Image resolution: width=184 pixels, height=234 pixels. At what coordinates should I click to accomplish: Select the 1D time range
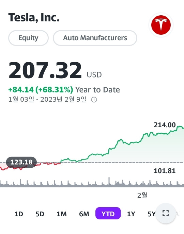[19, 214]
